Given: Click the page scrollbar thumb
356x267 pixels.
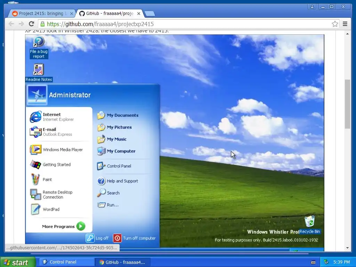Looking at the screenshot, I should pyautogui.click(x=347, y=104).
